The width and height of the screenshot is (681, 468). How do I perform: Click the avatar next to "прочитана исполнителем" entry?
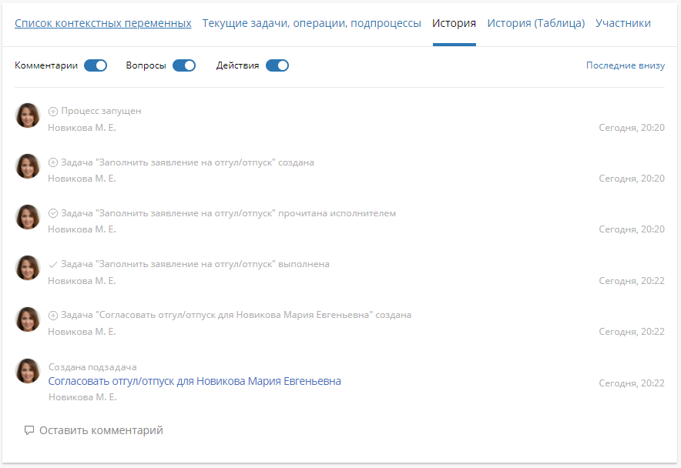[x=27, y=217]
